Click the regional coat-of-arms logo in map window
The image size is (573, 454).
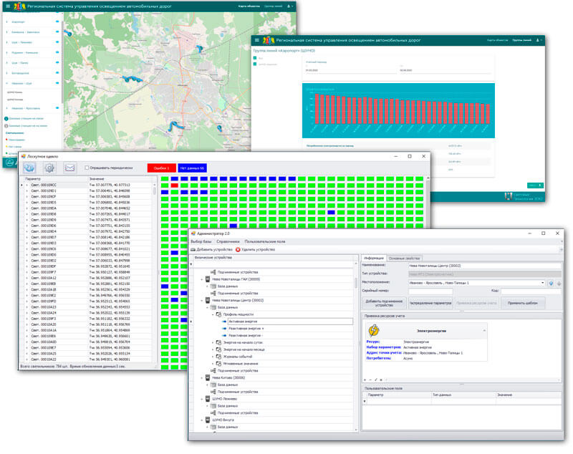click(x=19, y=6)
